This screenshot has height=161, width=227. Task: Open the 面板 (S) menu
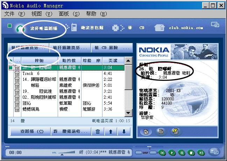click(x=69, y=14)
